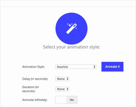Click the up-down arrows on the Duration select

tap(67, 89)
